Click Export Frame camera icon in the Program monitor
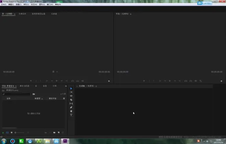This screenshot has width=226, height=144. pos(196,81)
